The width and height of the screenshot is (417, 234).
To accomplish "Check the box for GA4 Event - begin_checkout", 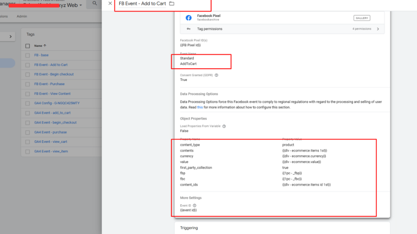I will [28, 123].
